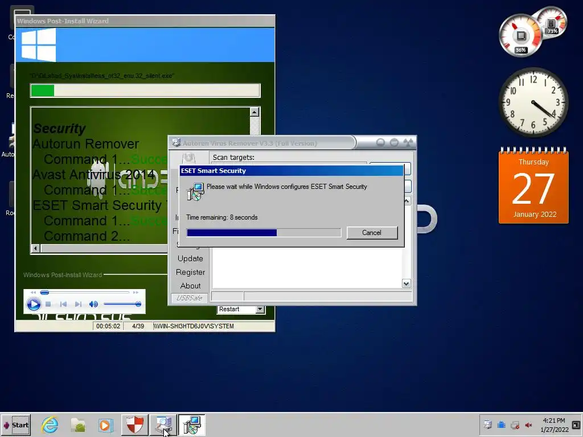
Task: Click the 4/39 progress count status cell
Action: [x=138, y=326]
